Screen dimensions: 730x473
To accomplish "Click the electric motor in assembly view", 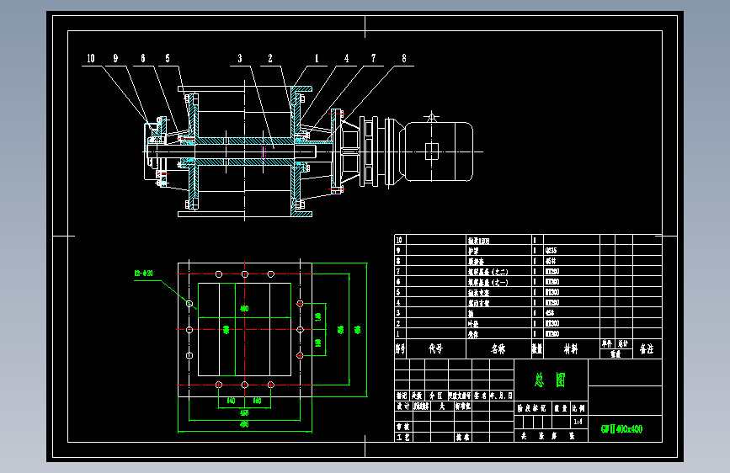I will pos(438,151).
